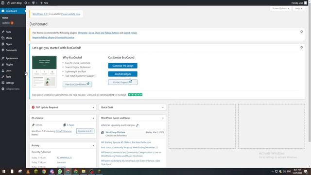Open the WordPress logo menu

(x=3, y=3)
